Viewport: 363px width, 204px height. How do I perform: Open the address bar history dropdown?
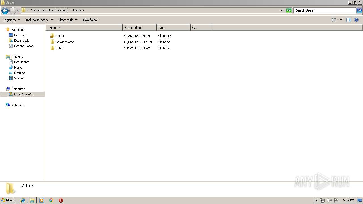point(282,10)
